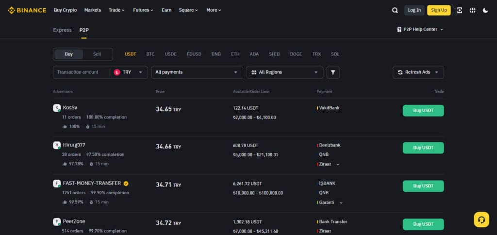The width and height of the screenshot is (497, 235).
Task: Expand the Futures menu
Action: click(143, 10)
